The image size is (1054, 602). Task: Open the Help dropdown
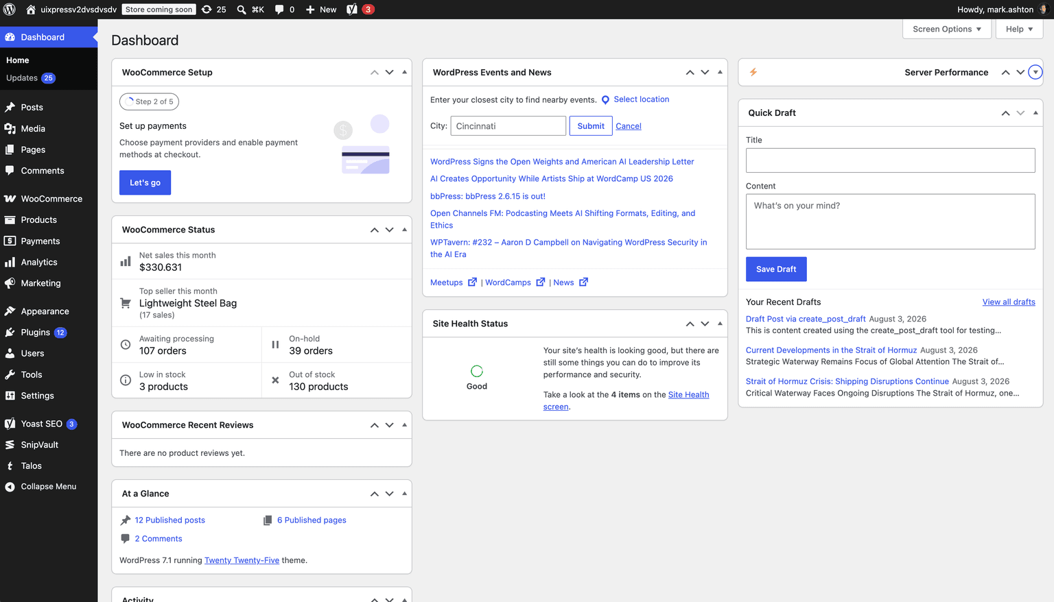click(x=1019, y=29)
